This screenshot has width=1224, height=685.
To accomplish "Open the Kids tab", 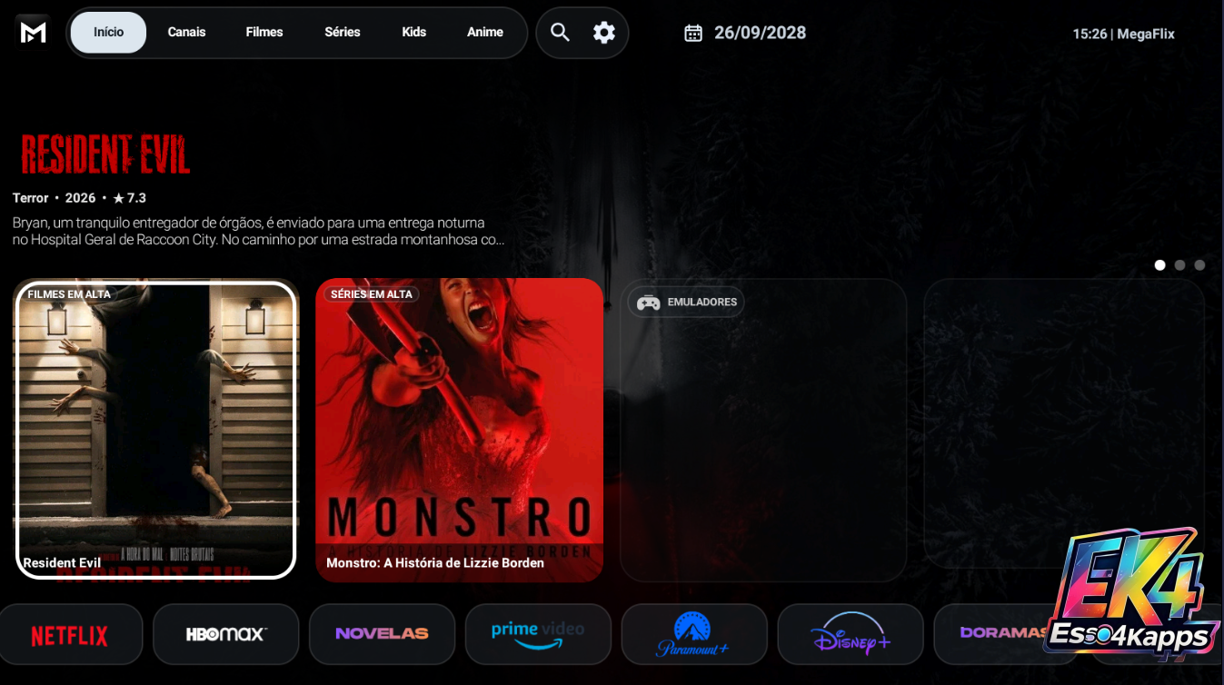I will click(x=414, y=33).
